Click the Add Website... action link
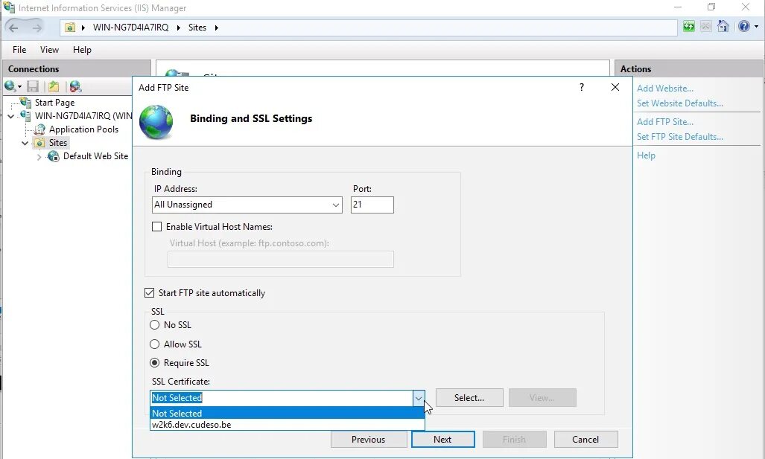This screenshot has width=765, height=459. click(664, 89)
